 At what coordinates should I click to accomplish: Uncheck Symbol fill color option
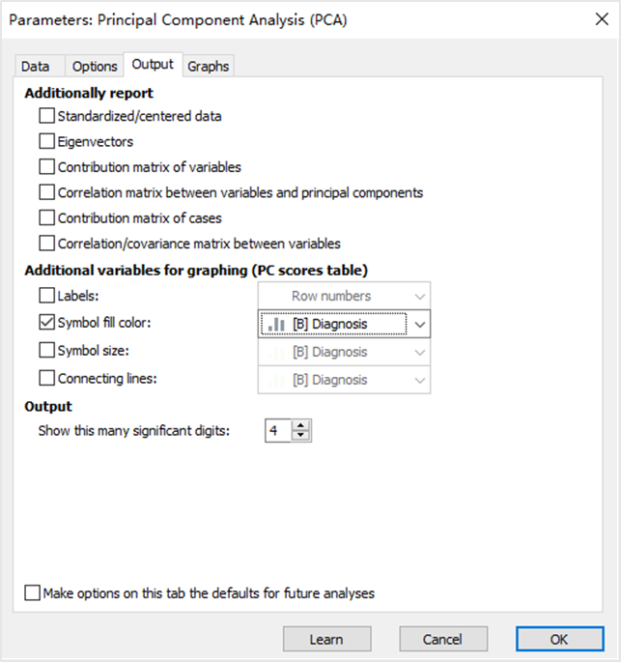(47, 324)
